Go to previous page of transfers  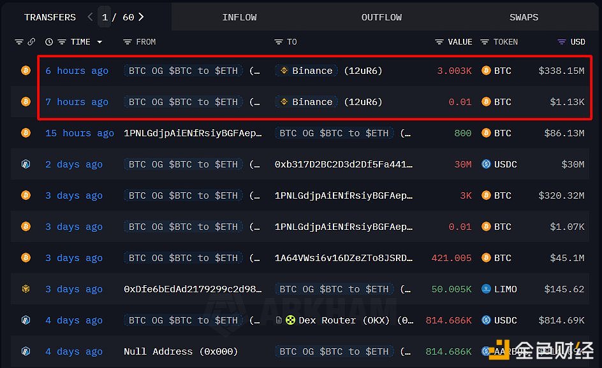(x=90, y=17)
